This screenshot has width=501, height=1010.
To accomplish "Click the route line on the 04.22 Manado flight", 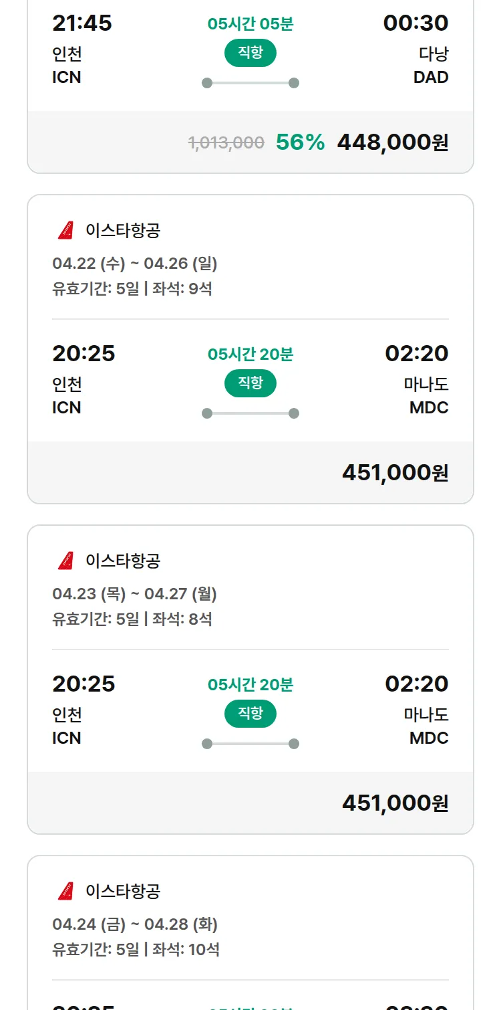I will tap(251, 413).
